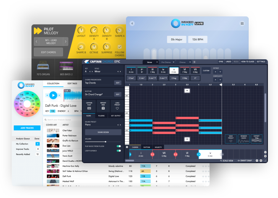The image size is (278, 198).
Task: Select Velocity tab below piano roll
Action: pyautogui.click(x=158, y=147)
